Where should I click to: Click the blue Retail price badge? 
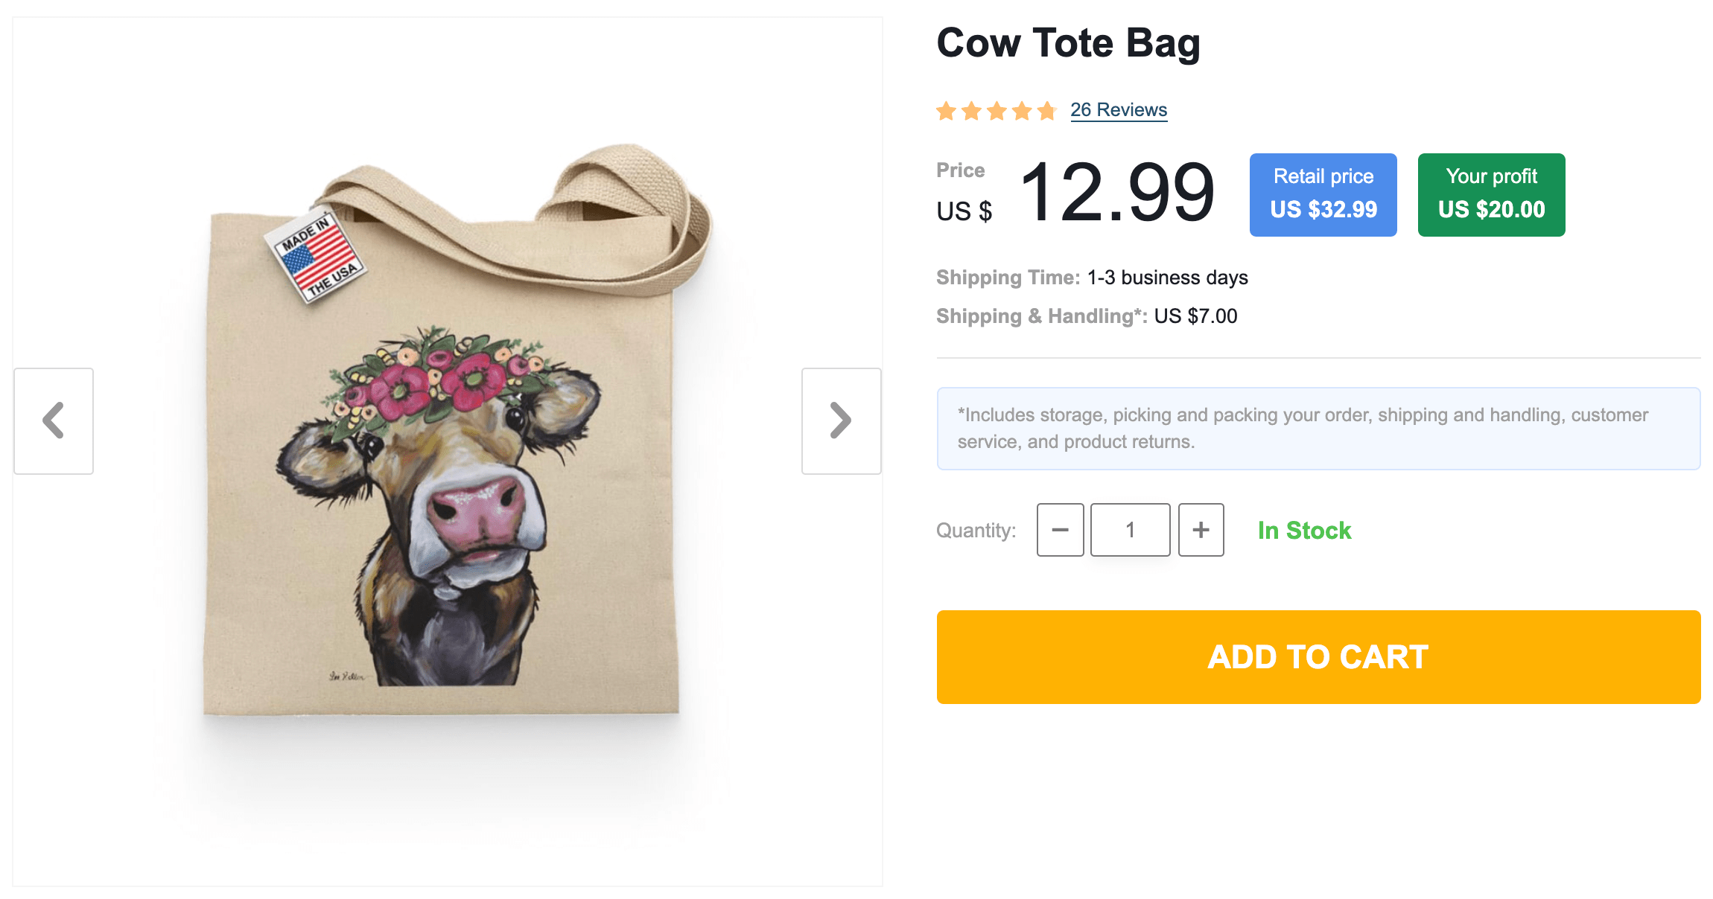coord(1323,195)
